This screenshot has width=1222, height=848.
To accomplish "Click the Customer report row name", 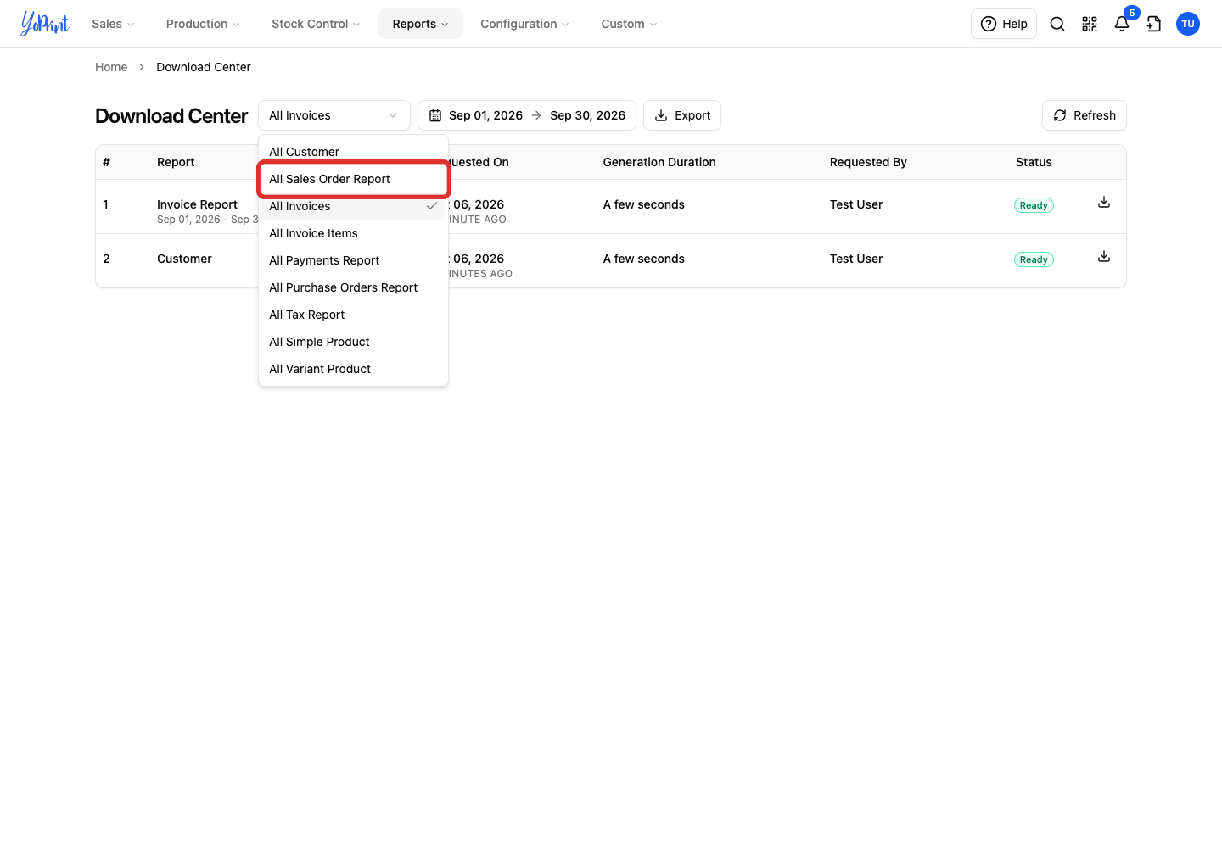I will pos(184,259).
